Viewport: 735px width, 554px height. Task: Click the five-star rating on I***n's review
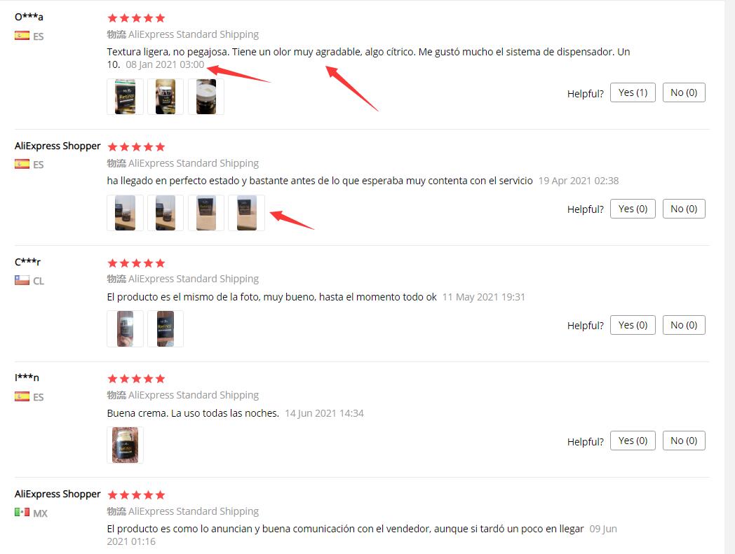136,379
